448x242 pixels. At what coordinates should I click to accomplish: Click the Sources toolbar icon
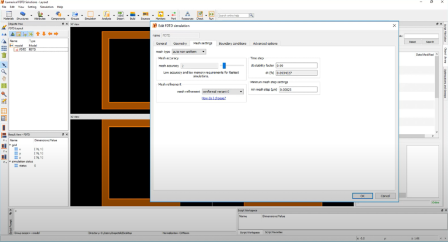(145, 15)
